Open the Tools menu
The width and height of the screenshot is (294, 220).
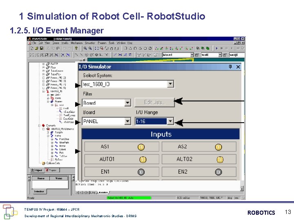coord(111,43)
